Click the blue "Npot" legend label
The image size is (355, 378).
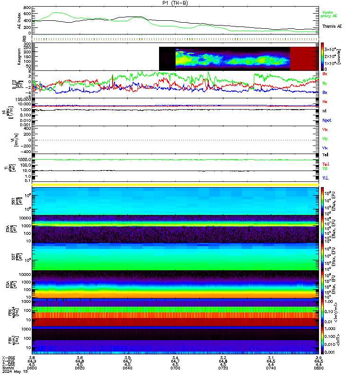click(x=327, y=120)
